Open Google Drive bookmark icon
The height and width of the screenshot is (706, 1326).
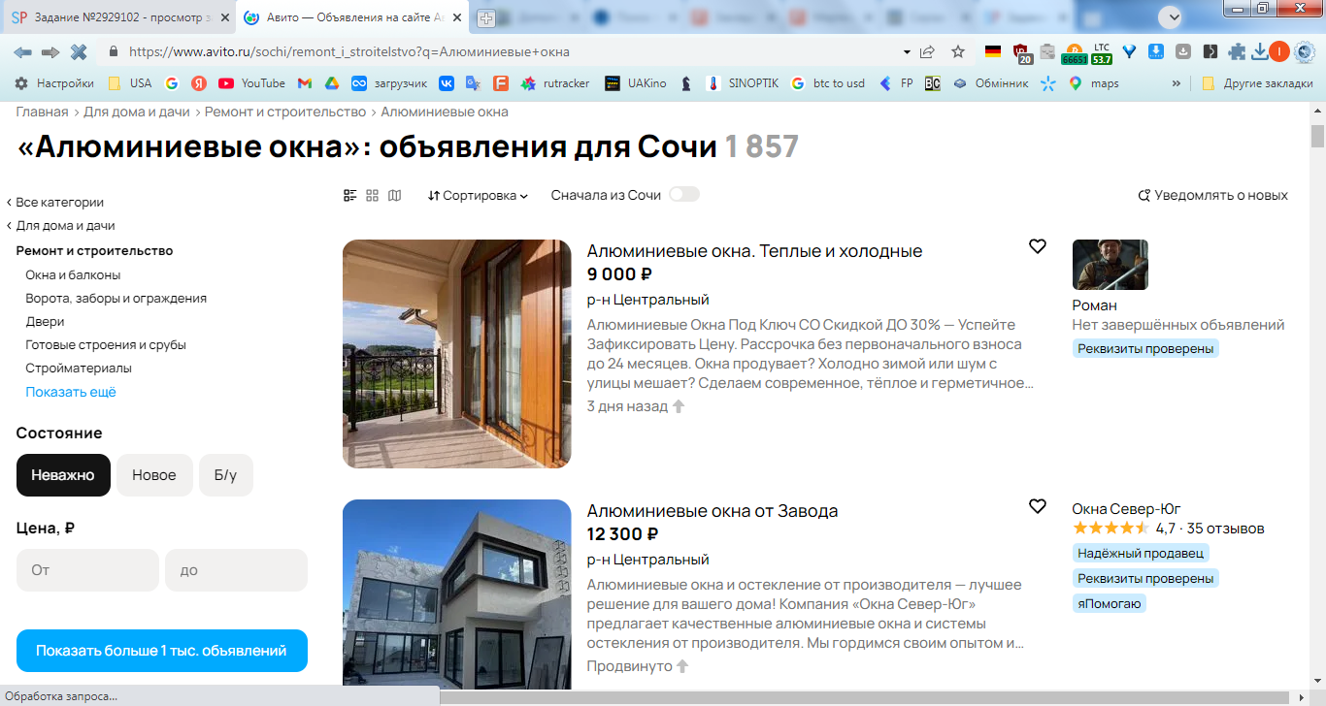[x=331, y=83]
